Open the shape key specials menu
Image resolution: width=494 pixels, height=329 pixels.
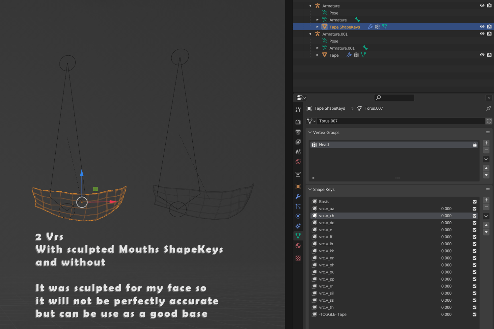coord(486,216)
